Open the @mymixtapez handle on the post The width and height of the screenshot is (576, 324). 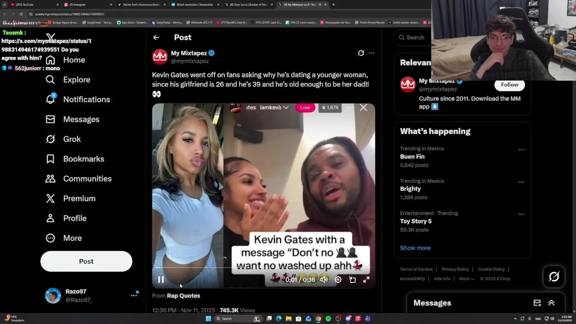click(x=190, y=61)
